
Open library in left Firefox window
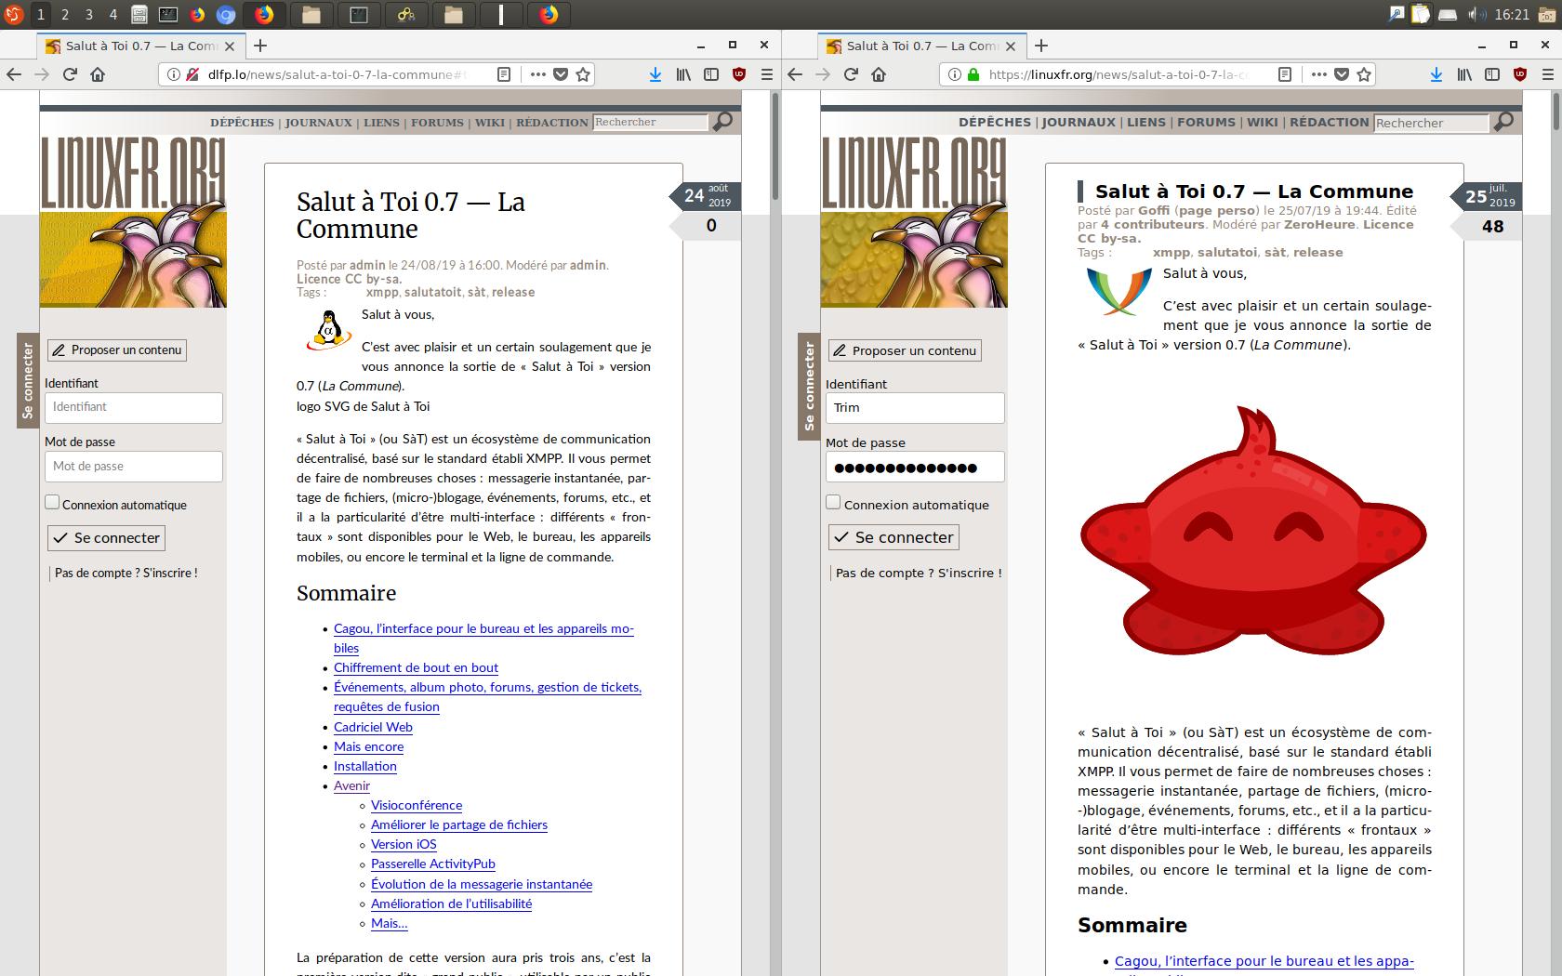[x=683, y=74]
